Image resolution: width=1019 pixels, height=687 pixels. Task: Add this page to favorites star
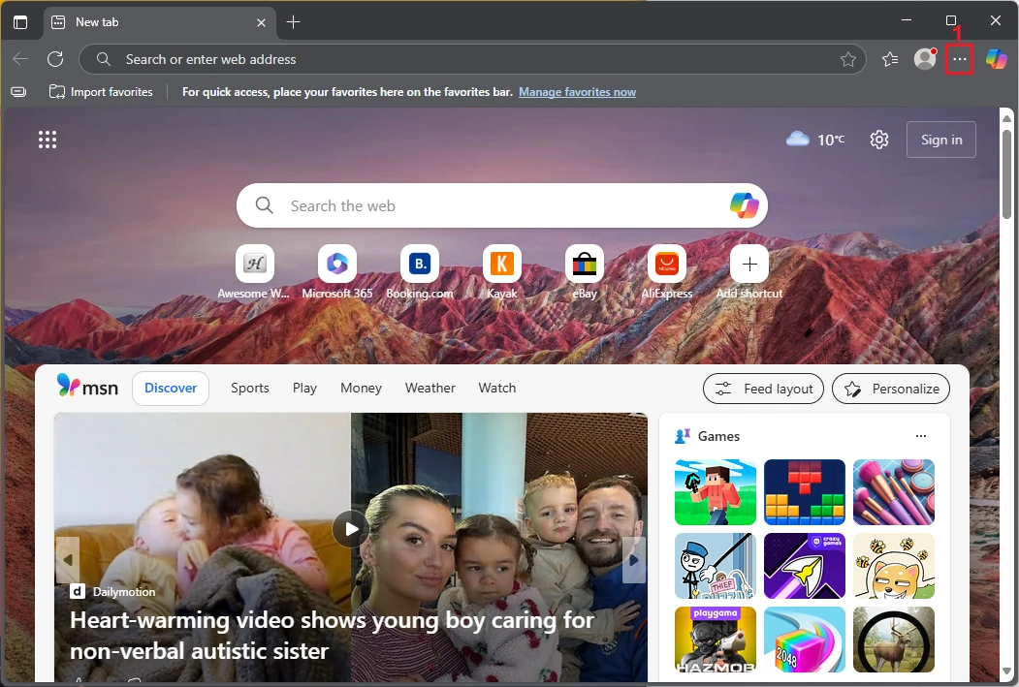coord(848,60)
